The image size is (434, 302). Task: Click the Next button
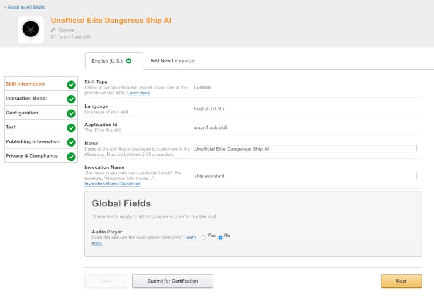401,281
